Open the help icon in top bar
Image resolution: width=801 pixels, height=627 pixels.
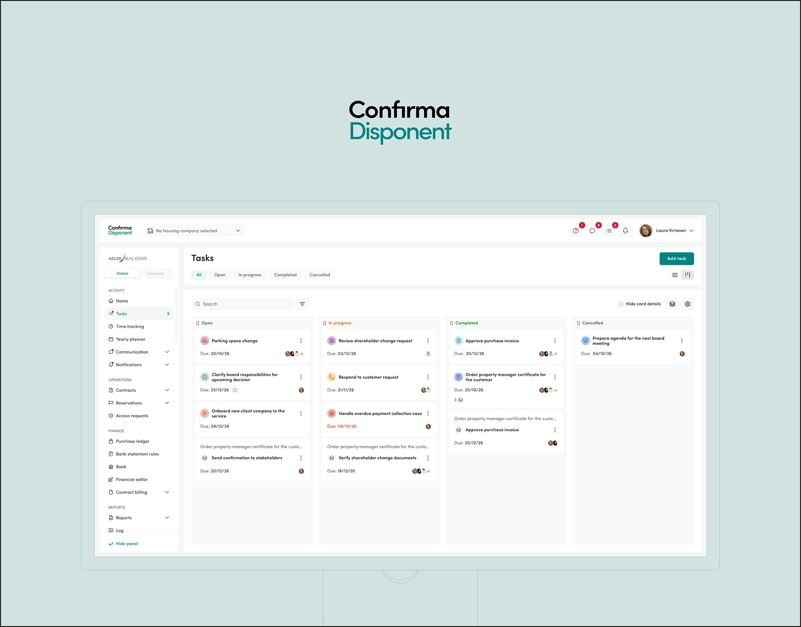[575, 231]
